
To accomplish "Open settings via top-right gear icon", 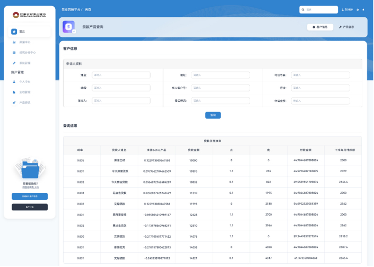I will [x=358, y=10].
